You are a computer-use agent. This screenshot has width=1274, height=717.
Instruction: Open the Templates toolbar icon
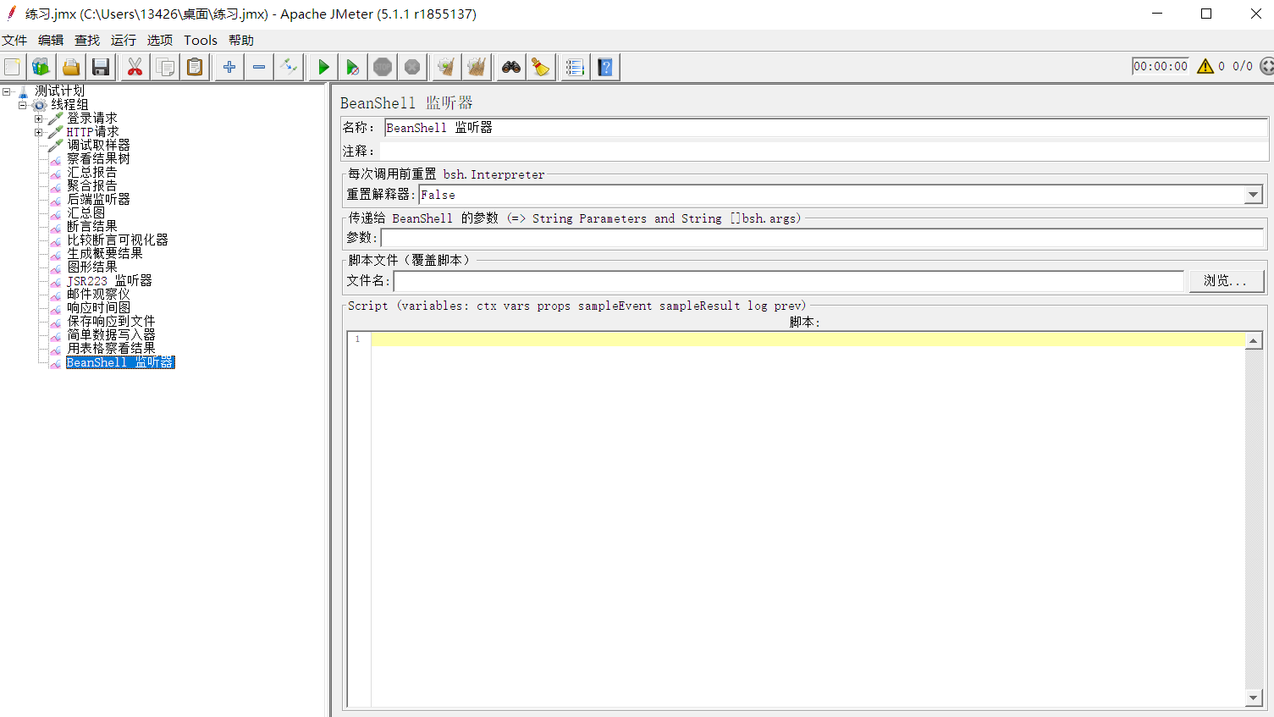point(41,67)
